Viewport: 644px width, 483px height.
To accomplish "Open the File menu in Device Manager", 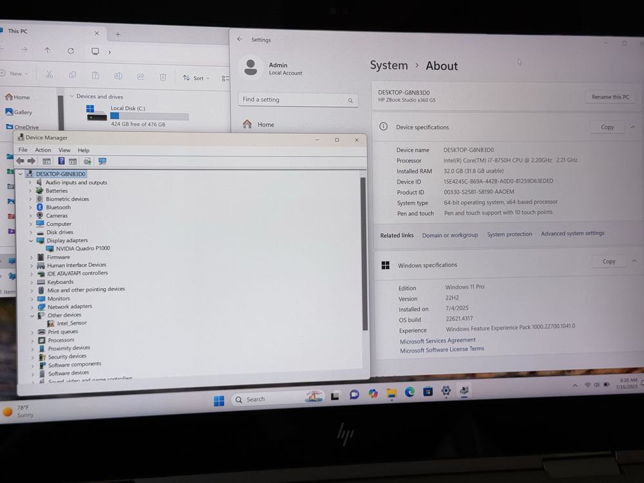I will (x=23, y=150).
